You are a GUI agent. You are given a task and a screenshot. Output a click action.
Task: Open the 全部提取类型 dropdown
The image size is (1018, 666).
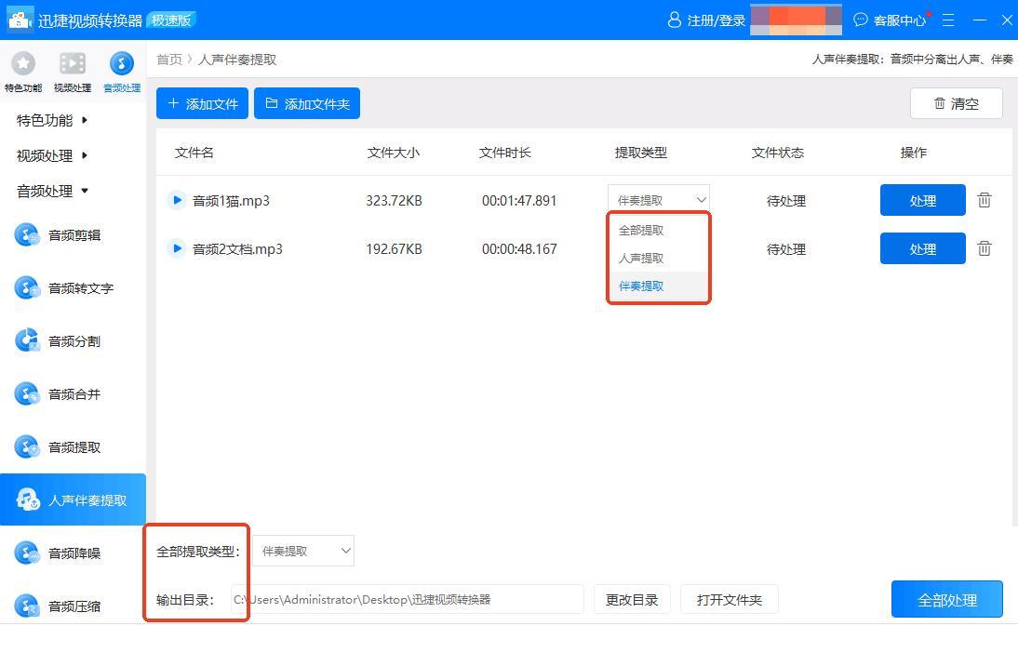point(303,551)
